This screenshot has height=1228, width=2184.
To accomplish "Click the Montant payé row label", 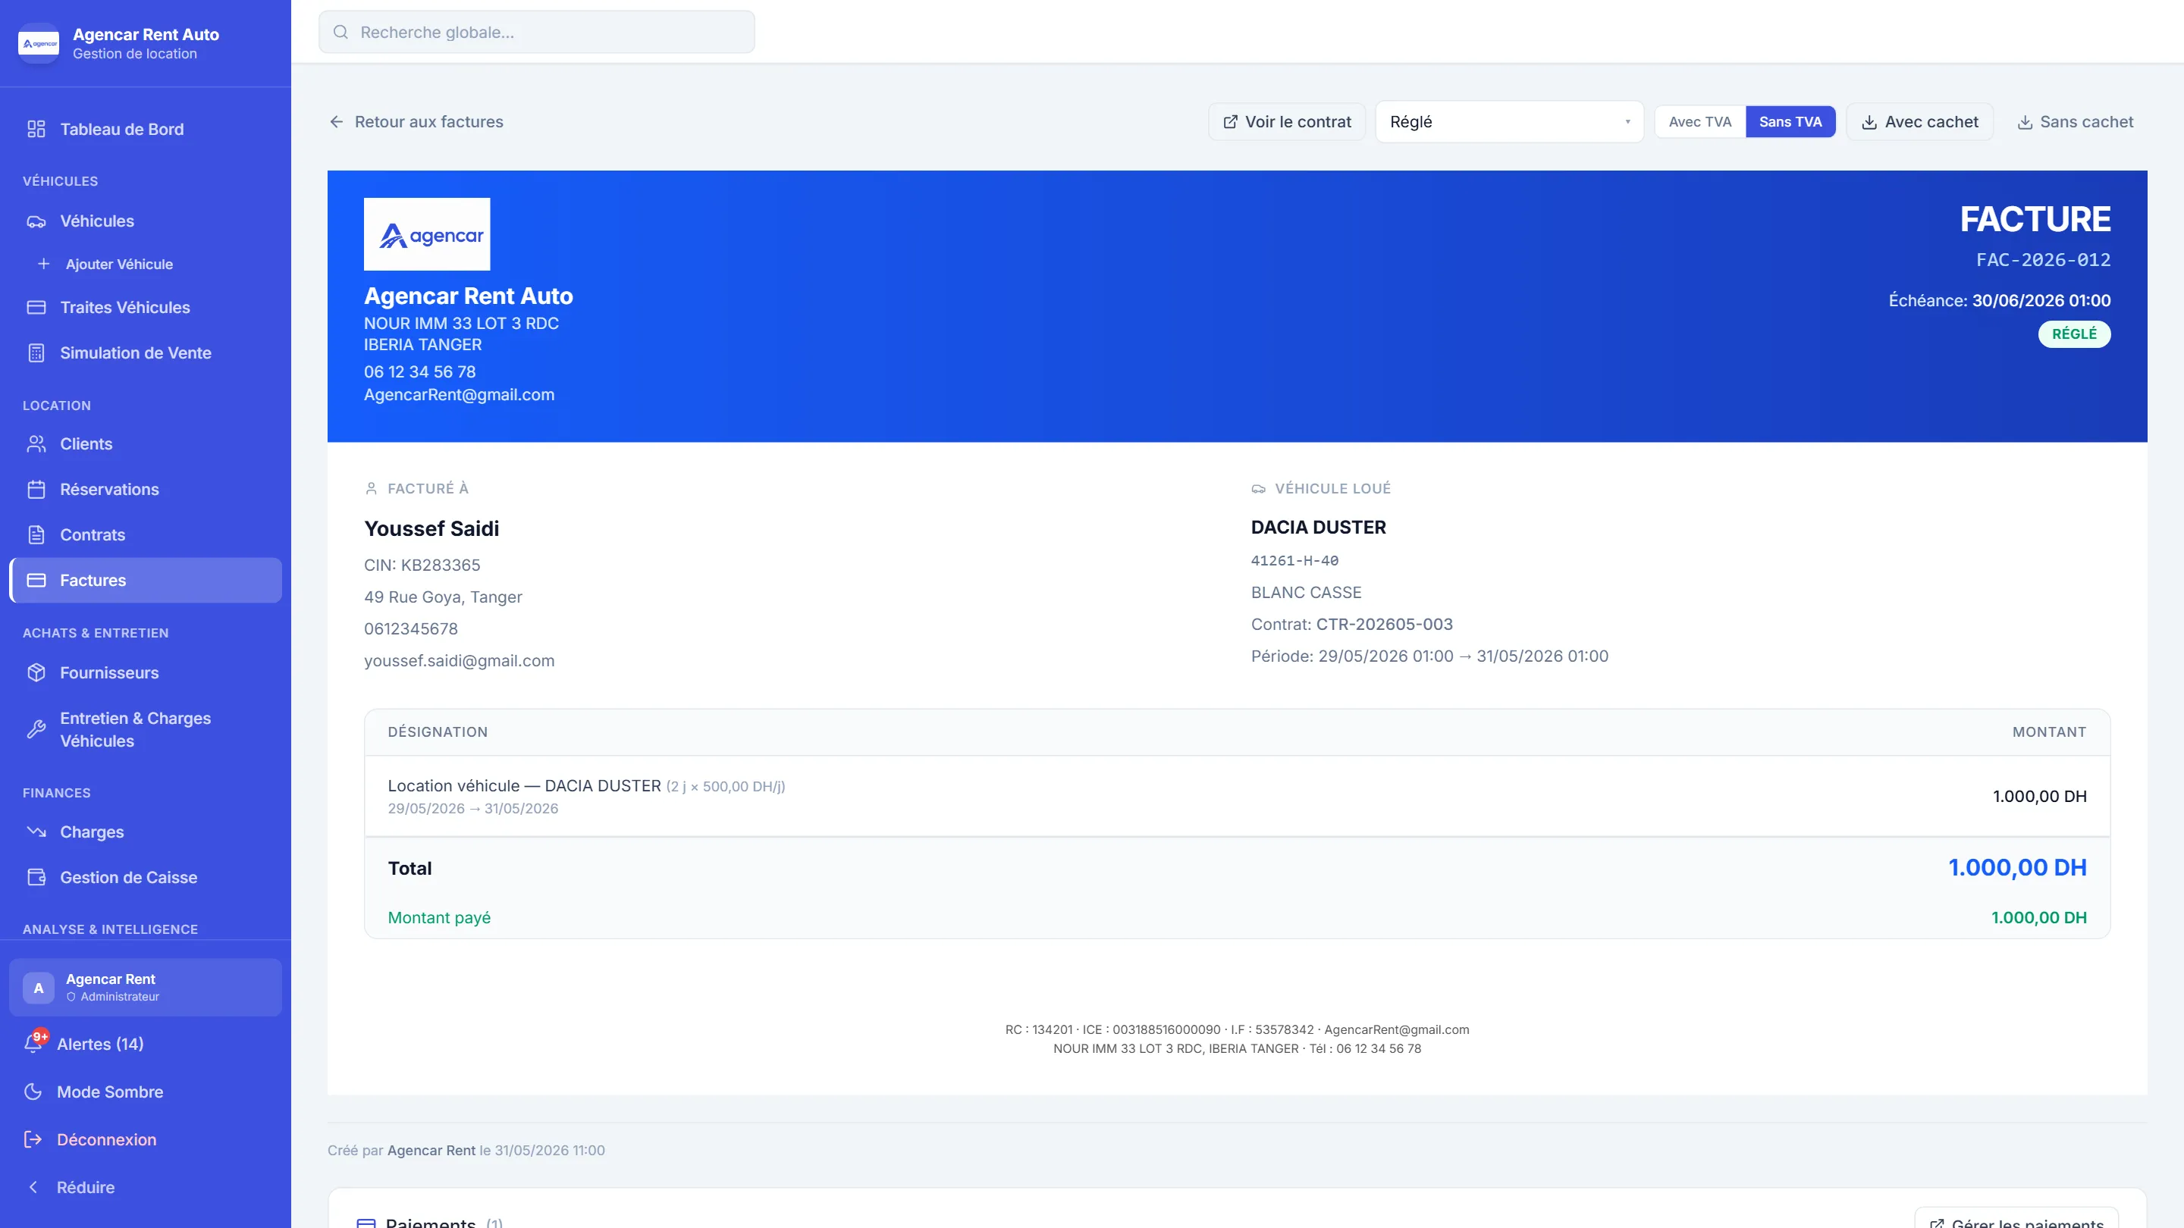I will click(439, 918).
